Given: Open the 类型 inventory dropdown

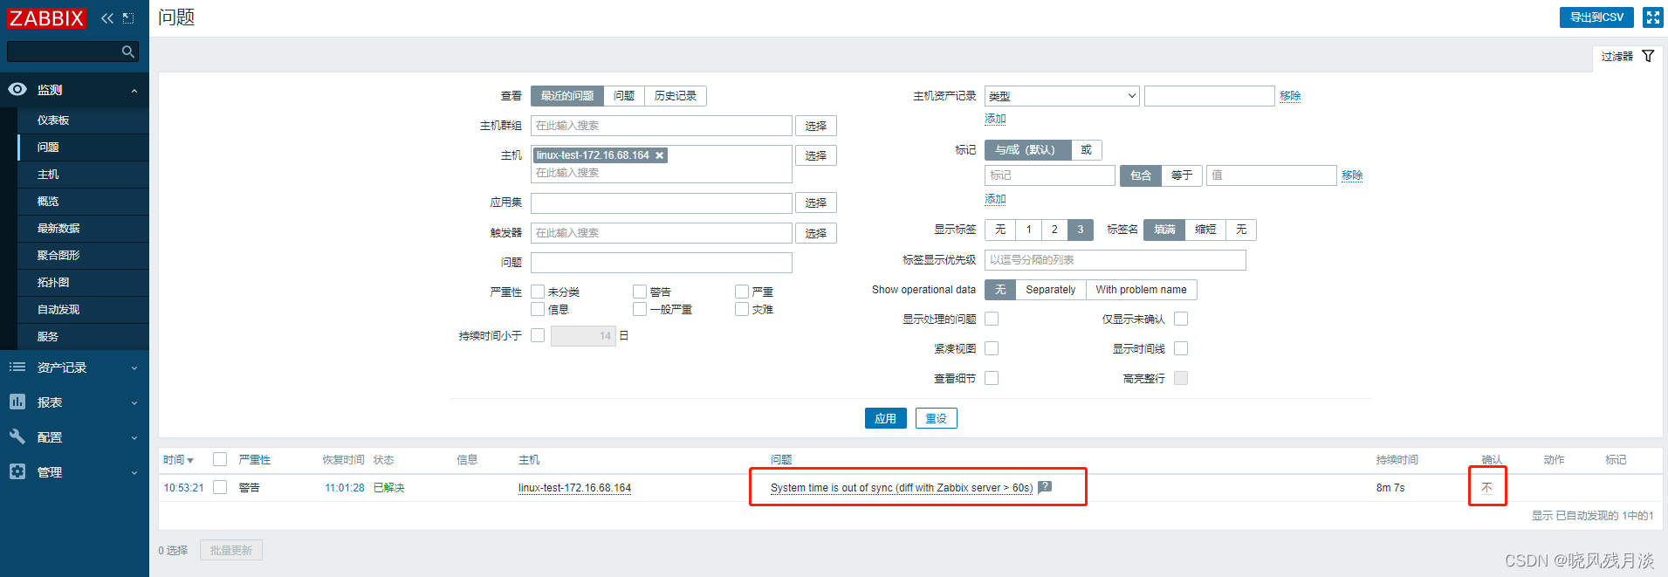Looking at the screenshot, I should coord(1062,96).
